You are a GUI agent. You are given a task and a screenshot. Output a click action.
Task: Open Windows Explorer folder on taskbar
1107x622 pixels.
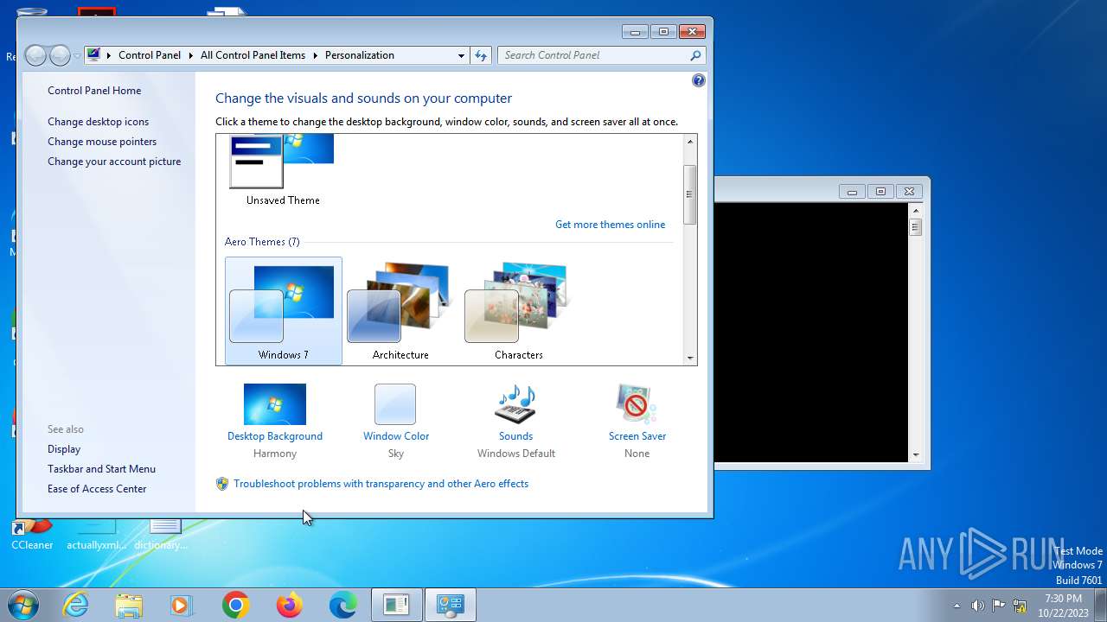pos(129,605)
